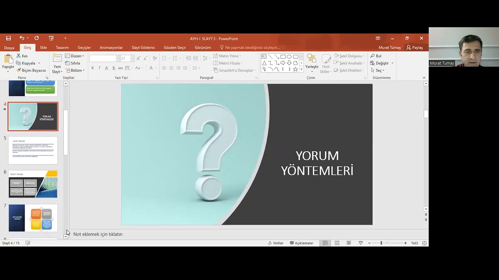Switch to Geçişler tab
The image size is (499, 280).
tap(84, 47)
